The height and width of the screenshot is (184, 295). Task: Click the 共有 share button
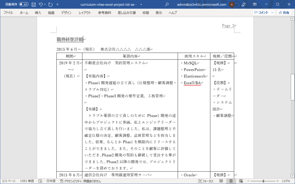pyautogui.click(x=284, y=13)
